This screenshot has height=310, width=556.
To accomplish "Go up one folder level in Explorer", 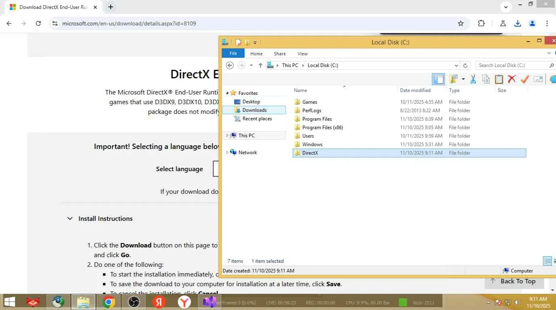I will tap(260, 65).
